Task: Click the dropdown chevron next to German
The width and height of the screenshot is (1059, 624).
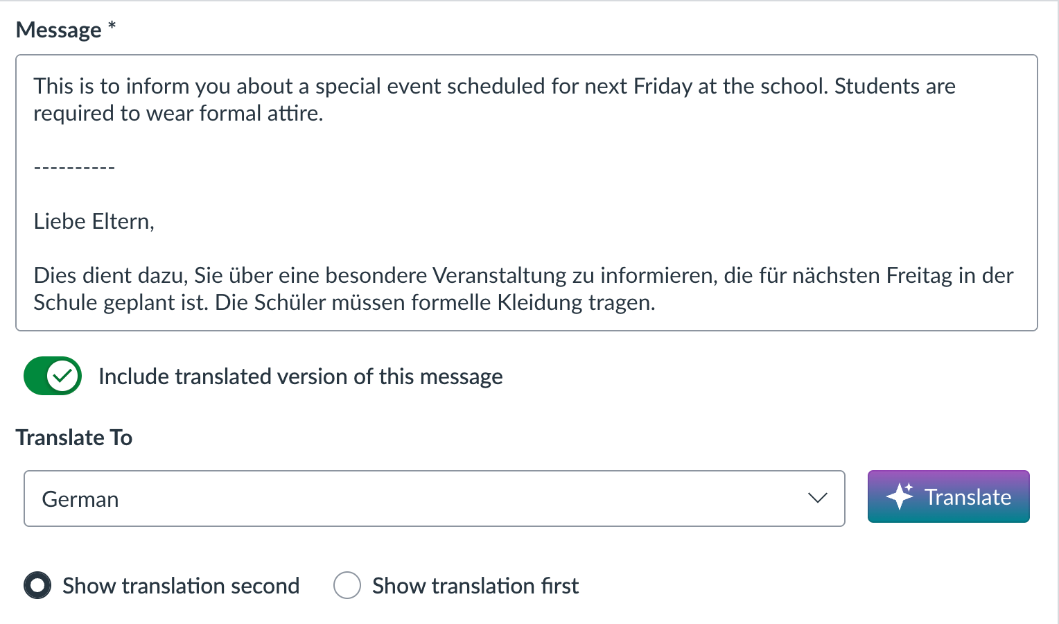Action: point(817,498)
